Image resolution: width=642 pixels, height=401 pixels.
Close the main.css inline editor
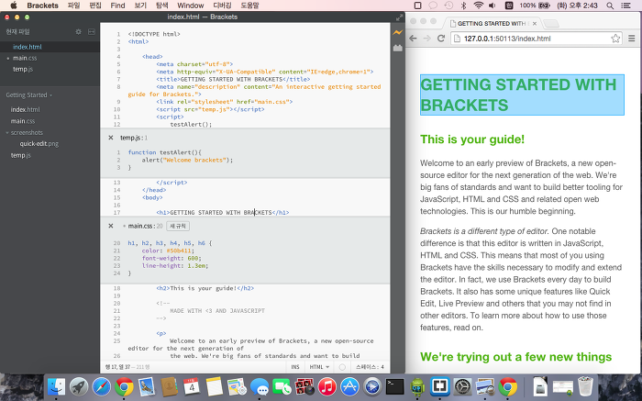(x=111, y=226)
